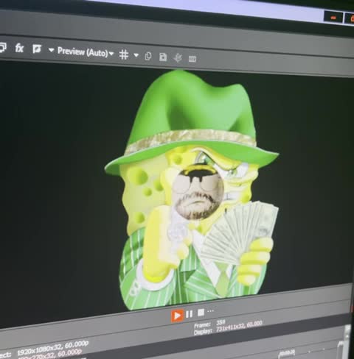
Task: Save snapshot to file icon
Action: 163,57
